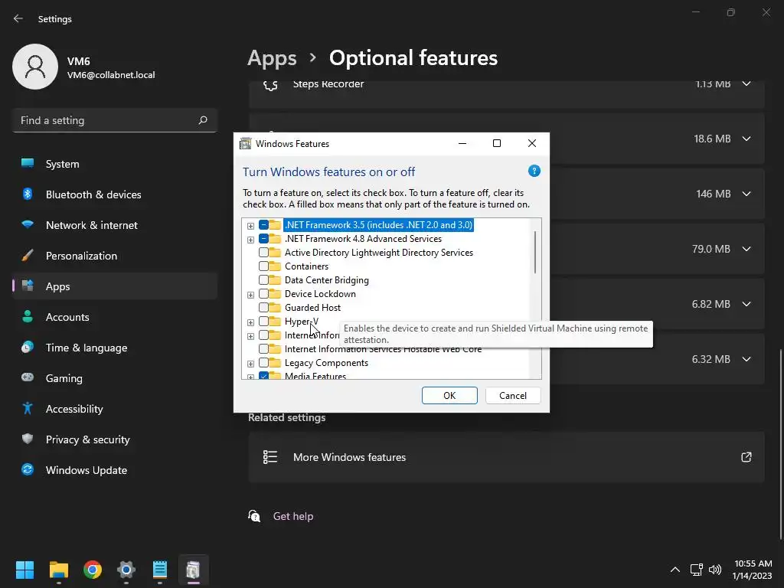784x588 pixels.
Task: Click the blue help icon in Windows Features
Action: coord(534,171)
